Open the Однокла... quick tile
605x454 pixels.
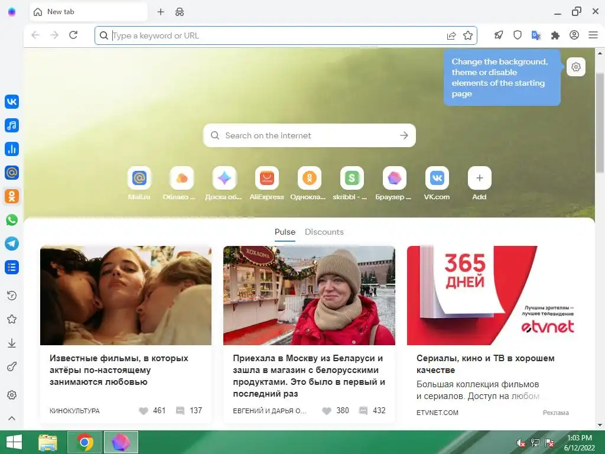(x=309, y=183)
